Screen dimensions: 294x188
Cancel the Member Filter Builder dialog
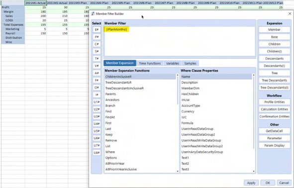[x=284, y=183]
